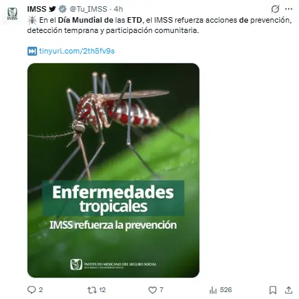The image size is (299, 299).
Task: Click the repost arrows icon
Action: click(x=92, y=290)
